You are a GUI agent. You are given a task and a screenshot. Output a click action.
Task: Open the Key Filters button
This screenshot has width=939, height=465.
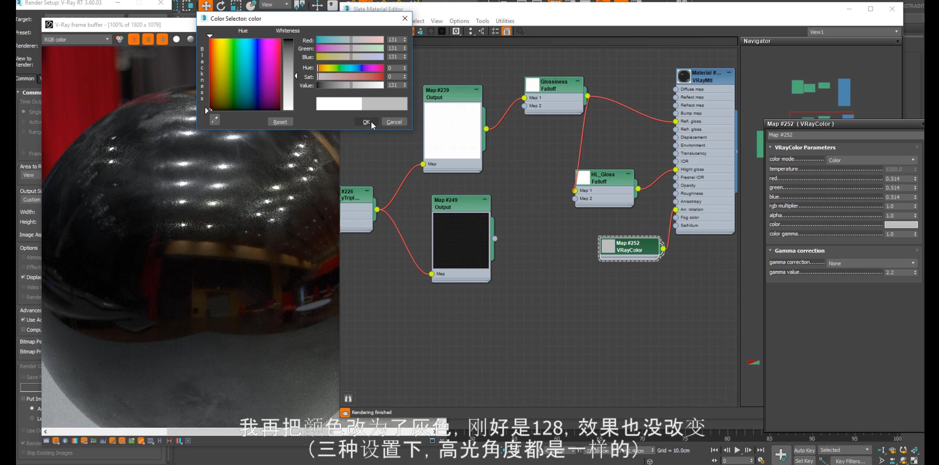tap(850, 461)
